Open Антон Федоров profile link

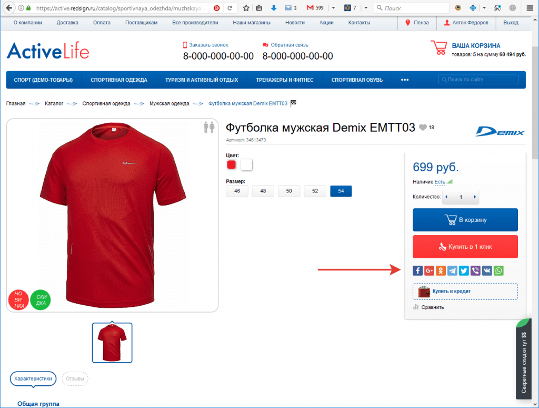pyautogui.click(x=470, y=23)
